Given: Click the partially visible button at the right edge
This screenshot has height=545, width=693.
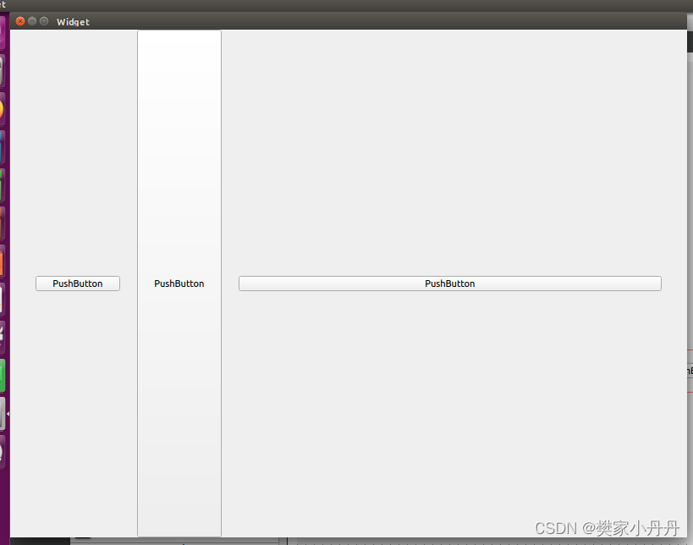Looking at the screenshot, I should (x=688, y=371).
